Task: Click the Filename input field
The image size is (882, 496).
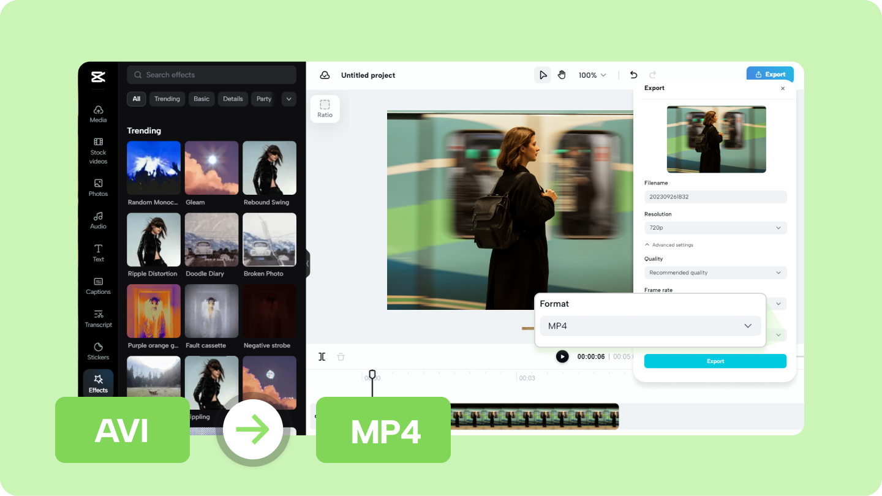Action: point(715,197)
